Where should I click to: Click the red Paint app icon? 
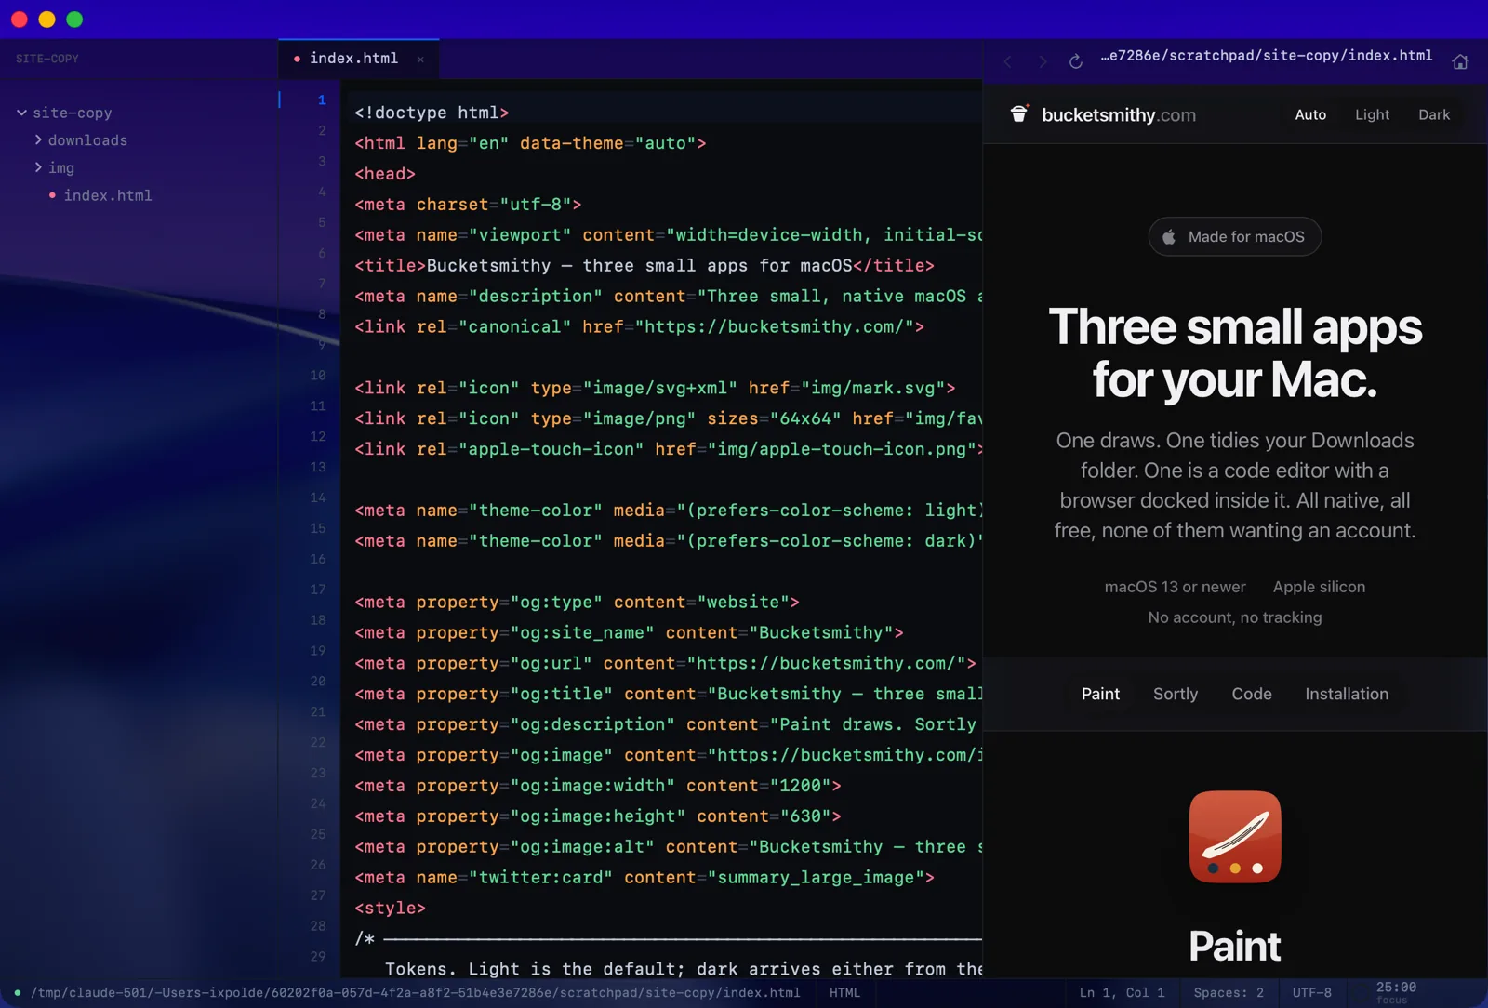pos(1235,837)
